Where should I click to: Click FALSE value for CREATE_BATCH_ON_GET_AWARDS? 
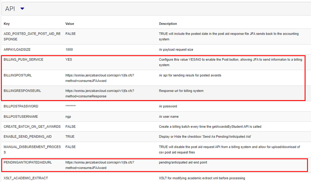70,127
